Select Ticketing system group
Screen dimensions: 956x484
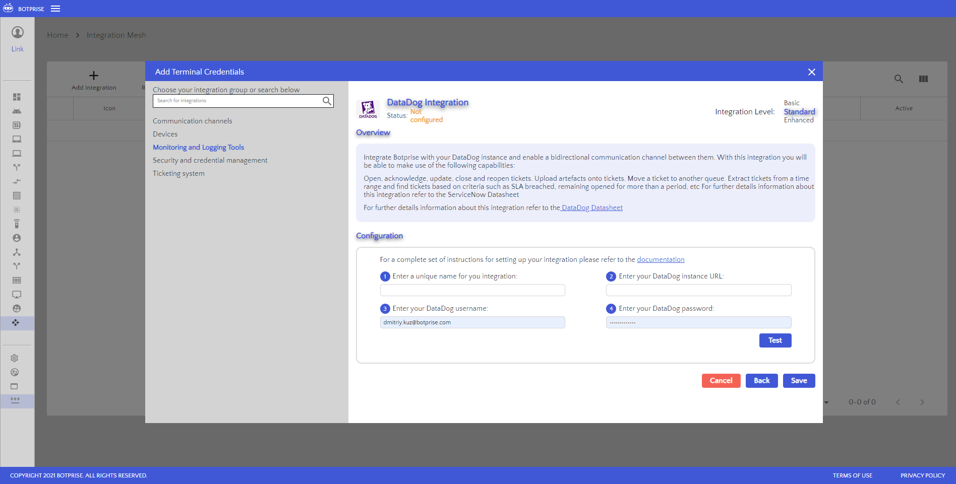(x=179, y=173)
